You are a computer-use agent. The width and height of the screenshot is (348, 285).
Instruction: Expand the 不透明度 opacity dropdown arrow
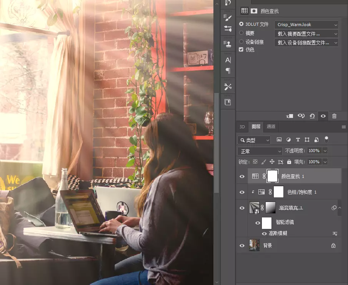coord(325,151)
